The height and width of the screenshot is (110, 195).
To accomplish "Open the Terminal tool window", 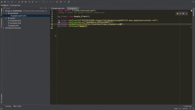I will 7,106.
